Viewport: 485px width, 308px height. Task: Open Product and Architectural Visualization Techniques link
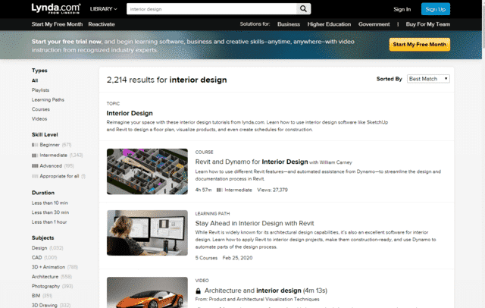coord(264,300)
